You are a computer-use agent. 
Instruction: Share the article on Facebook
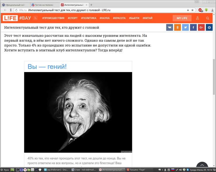[193, 28]
